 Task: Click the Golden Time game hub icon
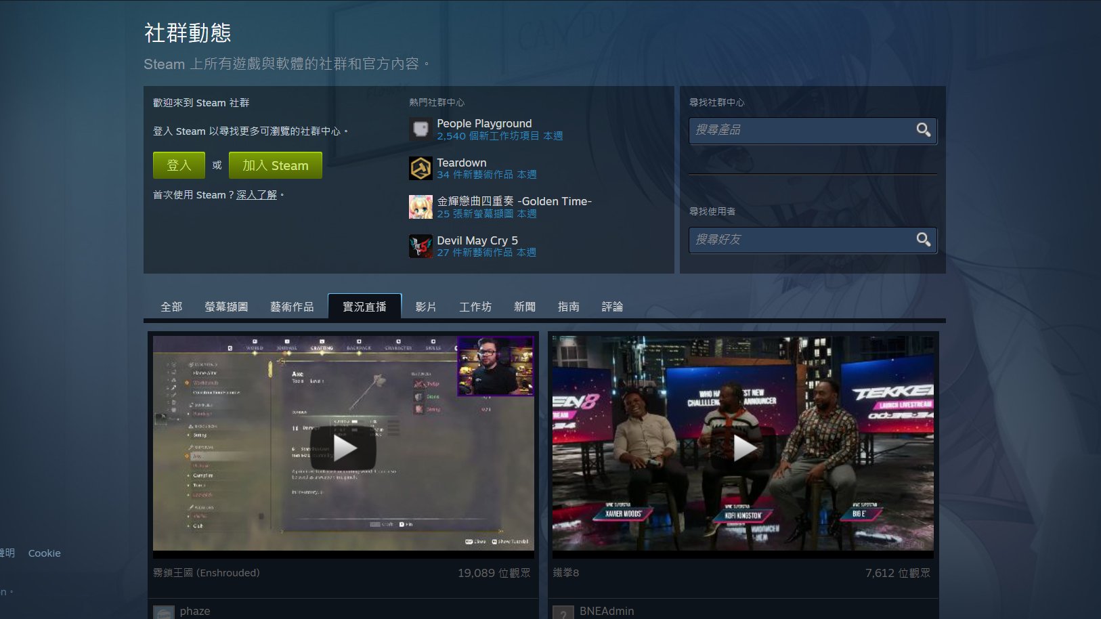(420, 207)
